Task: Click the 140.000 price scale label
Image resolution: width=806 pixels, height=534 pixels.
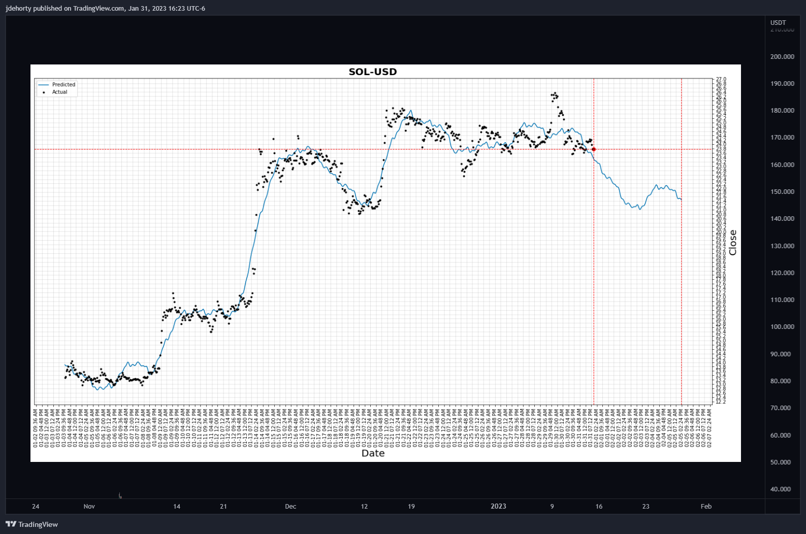Action: 782,218
